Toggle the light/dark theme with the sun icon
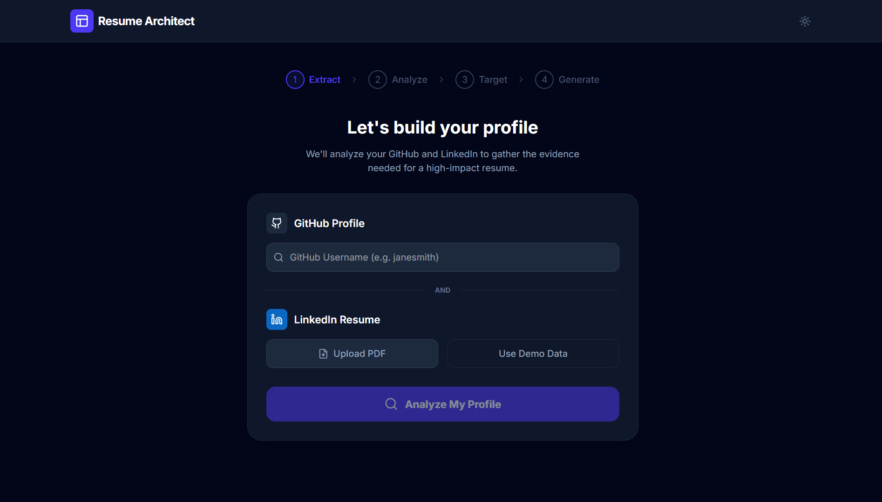 pos(805,21)
